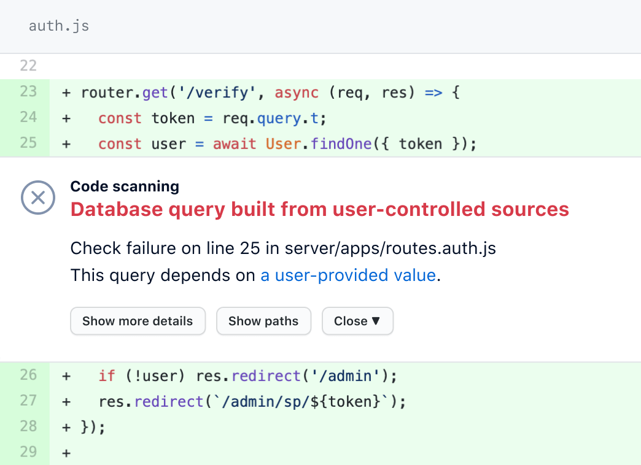This screenshot has height=465, width=641.
Task: Click the router.get '/verify' code line
Action: point(270,93)
